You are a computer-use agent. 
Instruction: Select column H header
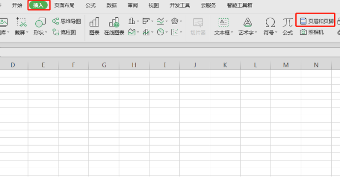[x=134, y=65]
